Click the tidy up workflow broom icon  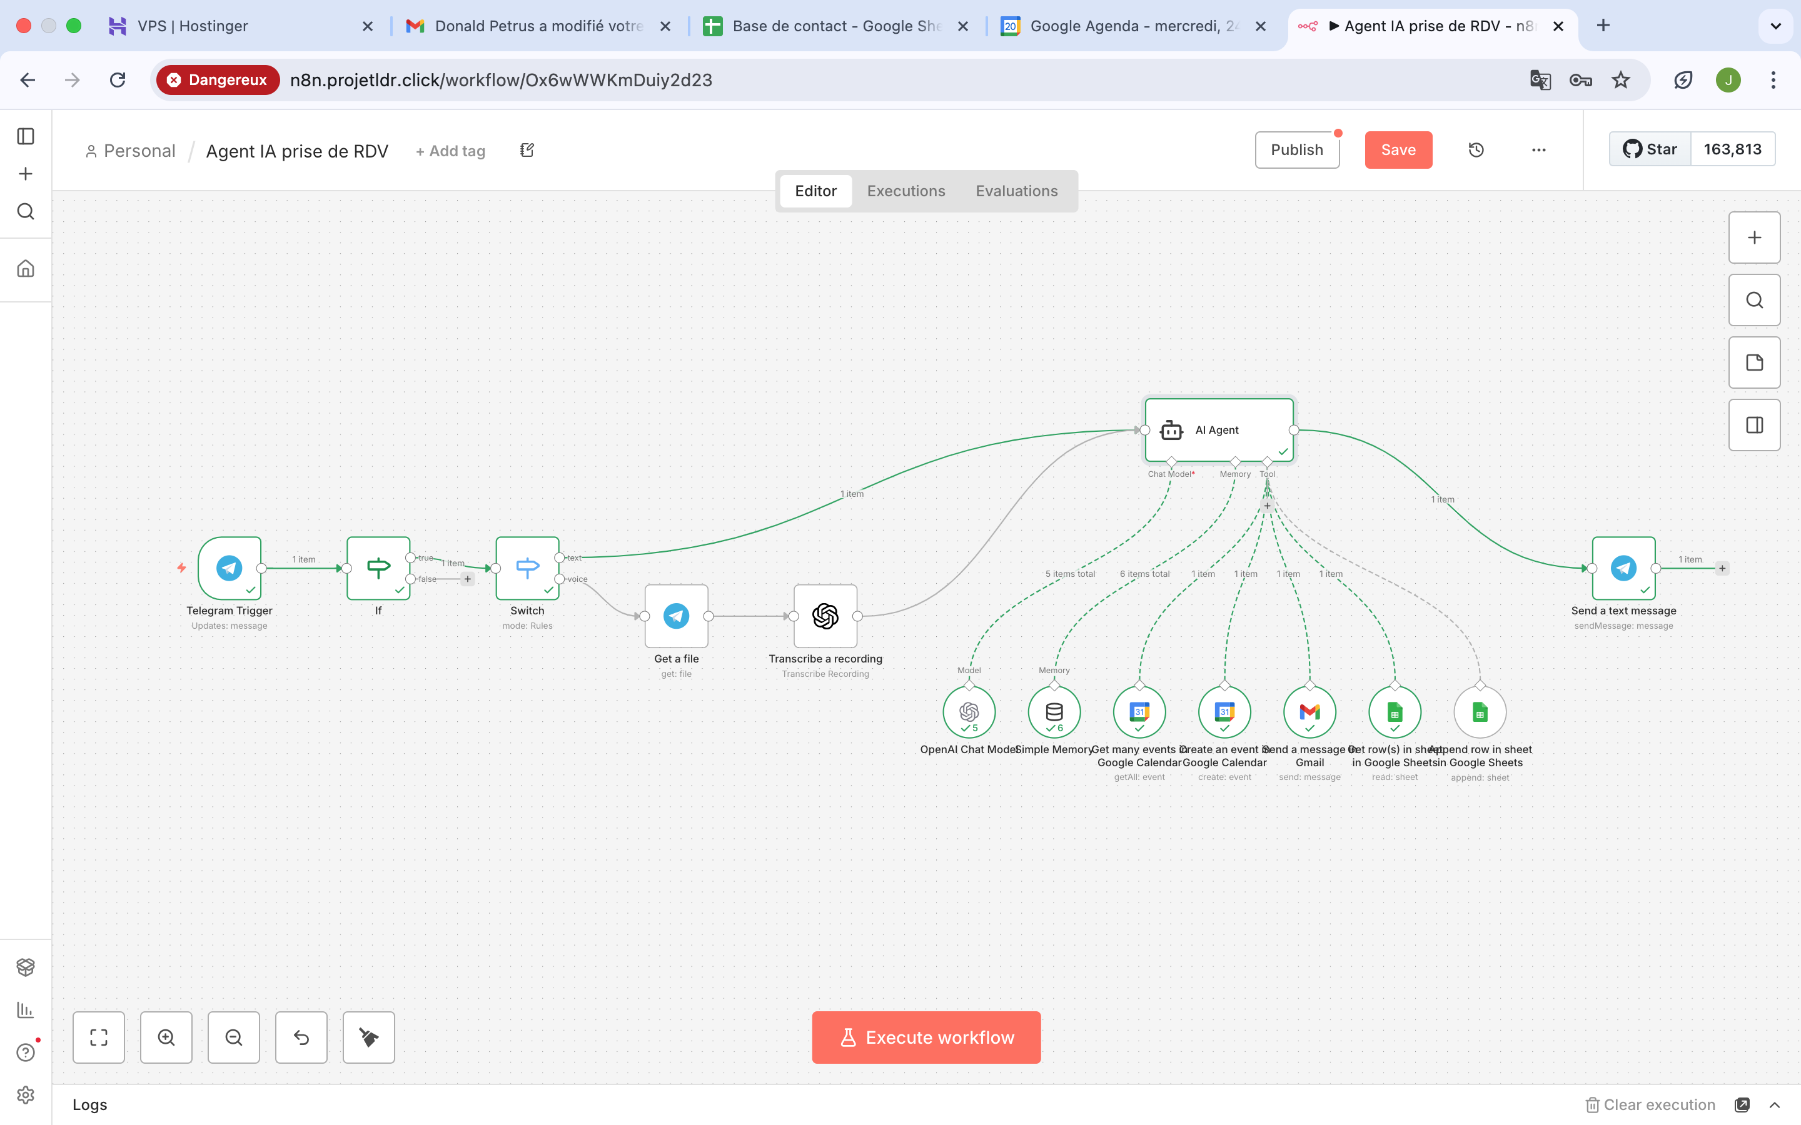(x=368, y=1037)
